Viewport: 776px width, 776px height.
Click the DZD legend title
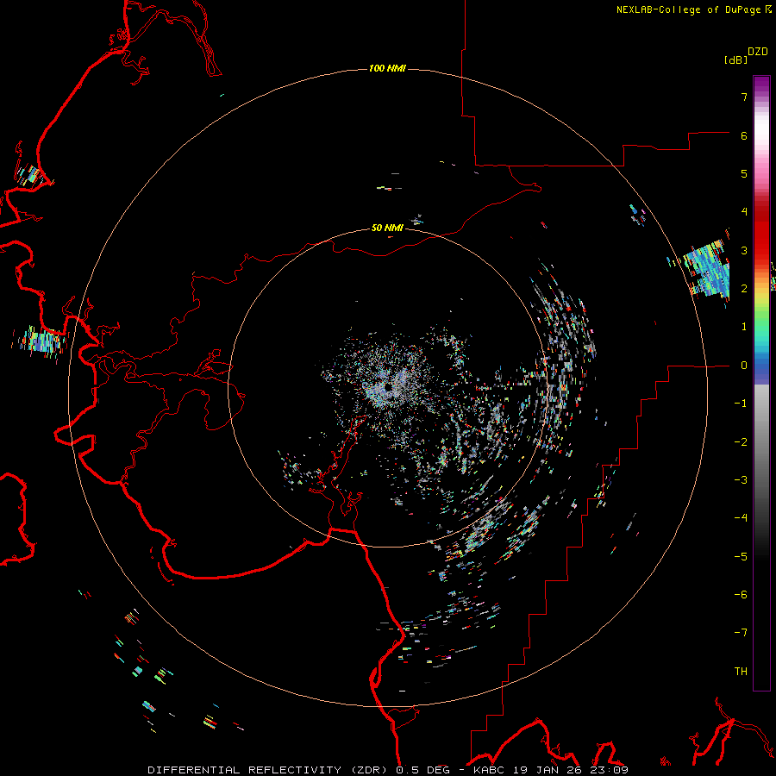pyautogui.click(x=758, y=52)
